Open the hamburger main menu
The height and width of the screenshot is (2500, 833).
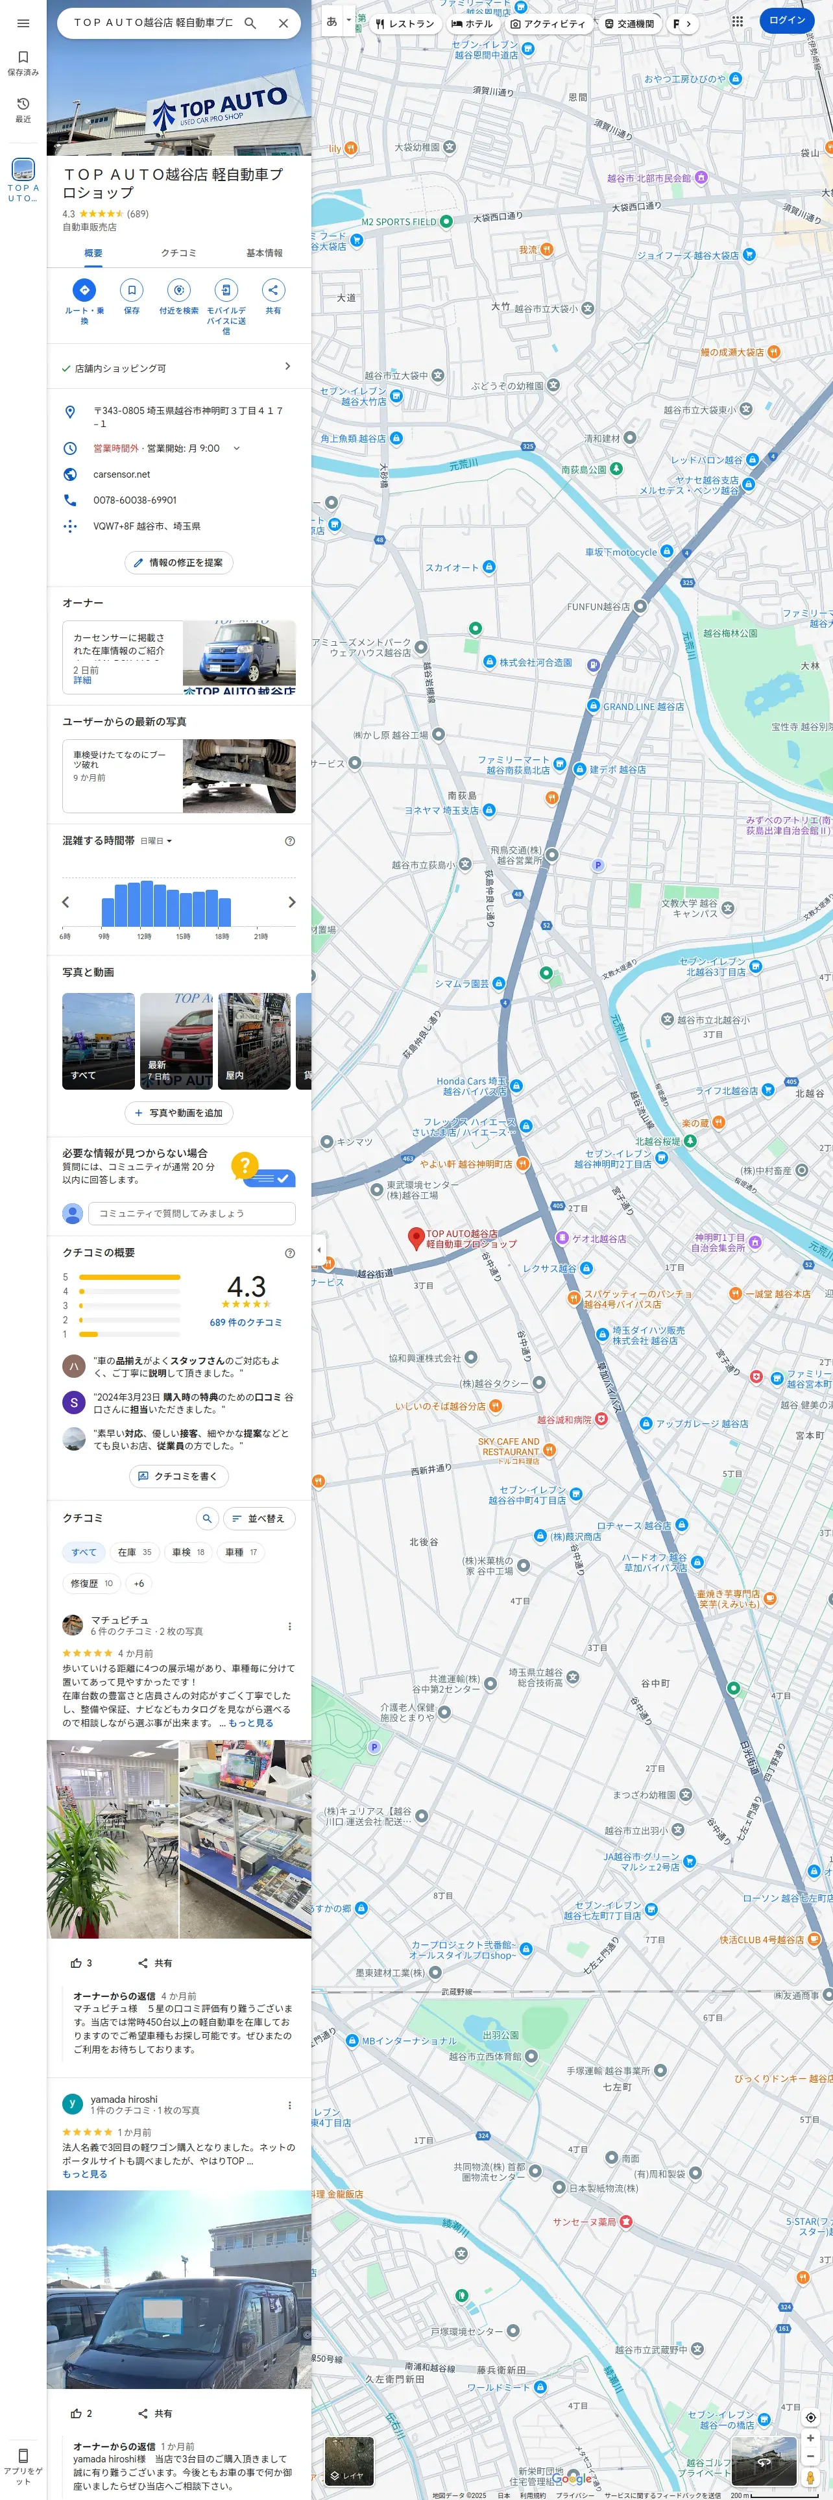coord(23,23)
